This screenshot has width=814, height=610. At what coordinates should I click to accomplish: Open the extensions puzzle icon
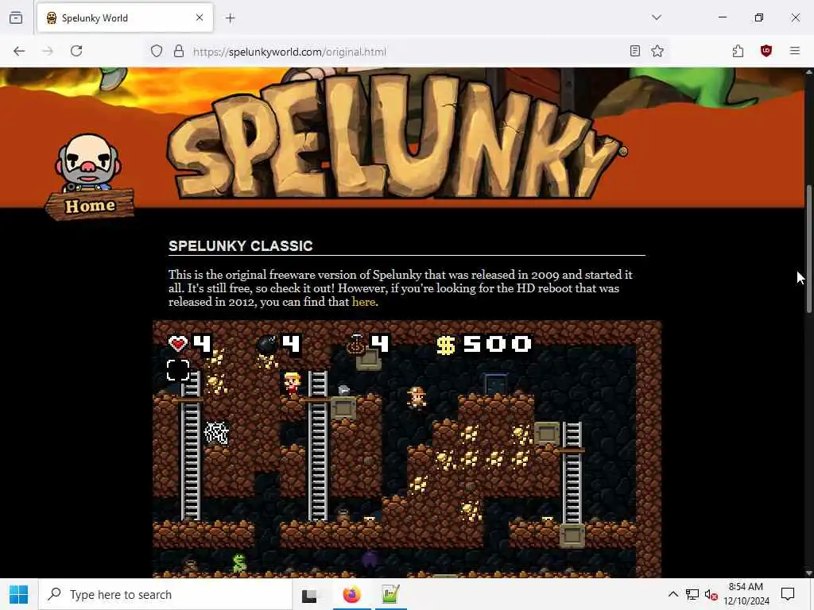point(738,51)
